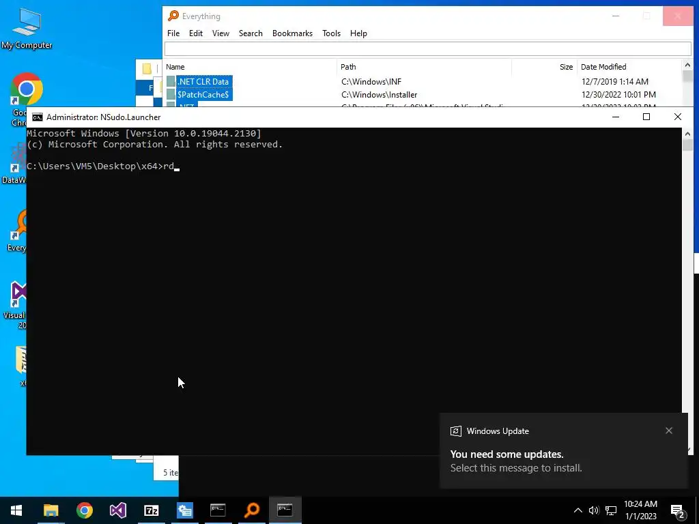Show hidden system tray icons
This screenshot has height=524, width=699.
[x=577, y=510]
